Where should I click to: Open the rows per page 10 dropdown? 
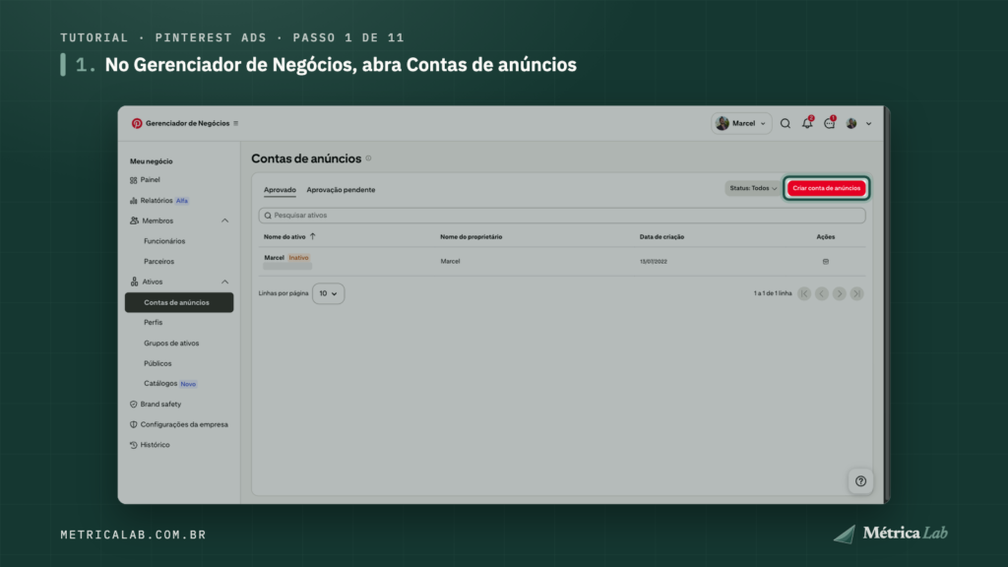pos(328,293)
